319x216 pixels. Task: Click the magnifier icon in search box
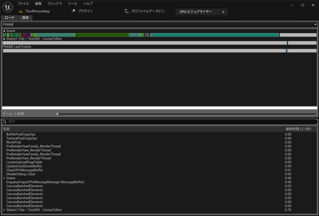(5, 122)
